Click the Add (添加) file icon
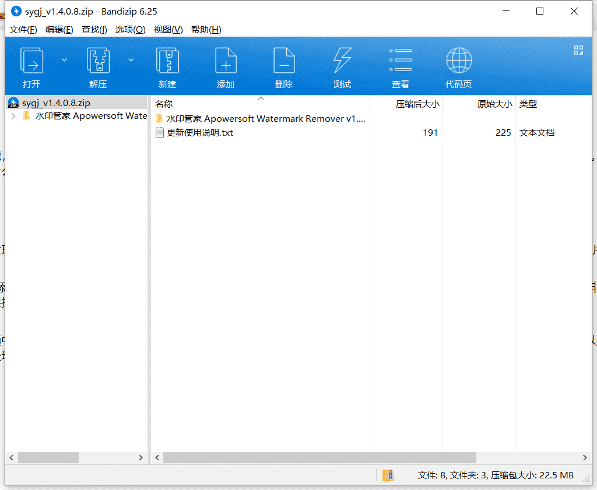 (x=226, y=61)
